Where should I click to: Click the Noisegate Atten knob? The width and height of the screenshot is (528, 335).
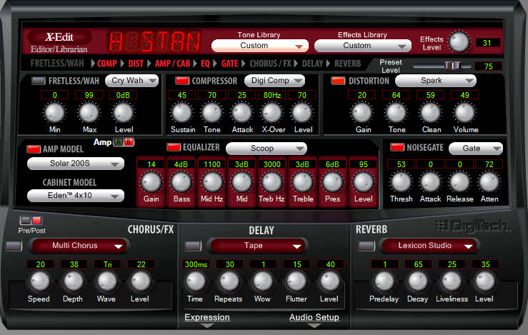pyautogui.click(x=489, y=182)
